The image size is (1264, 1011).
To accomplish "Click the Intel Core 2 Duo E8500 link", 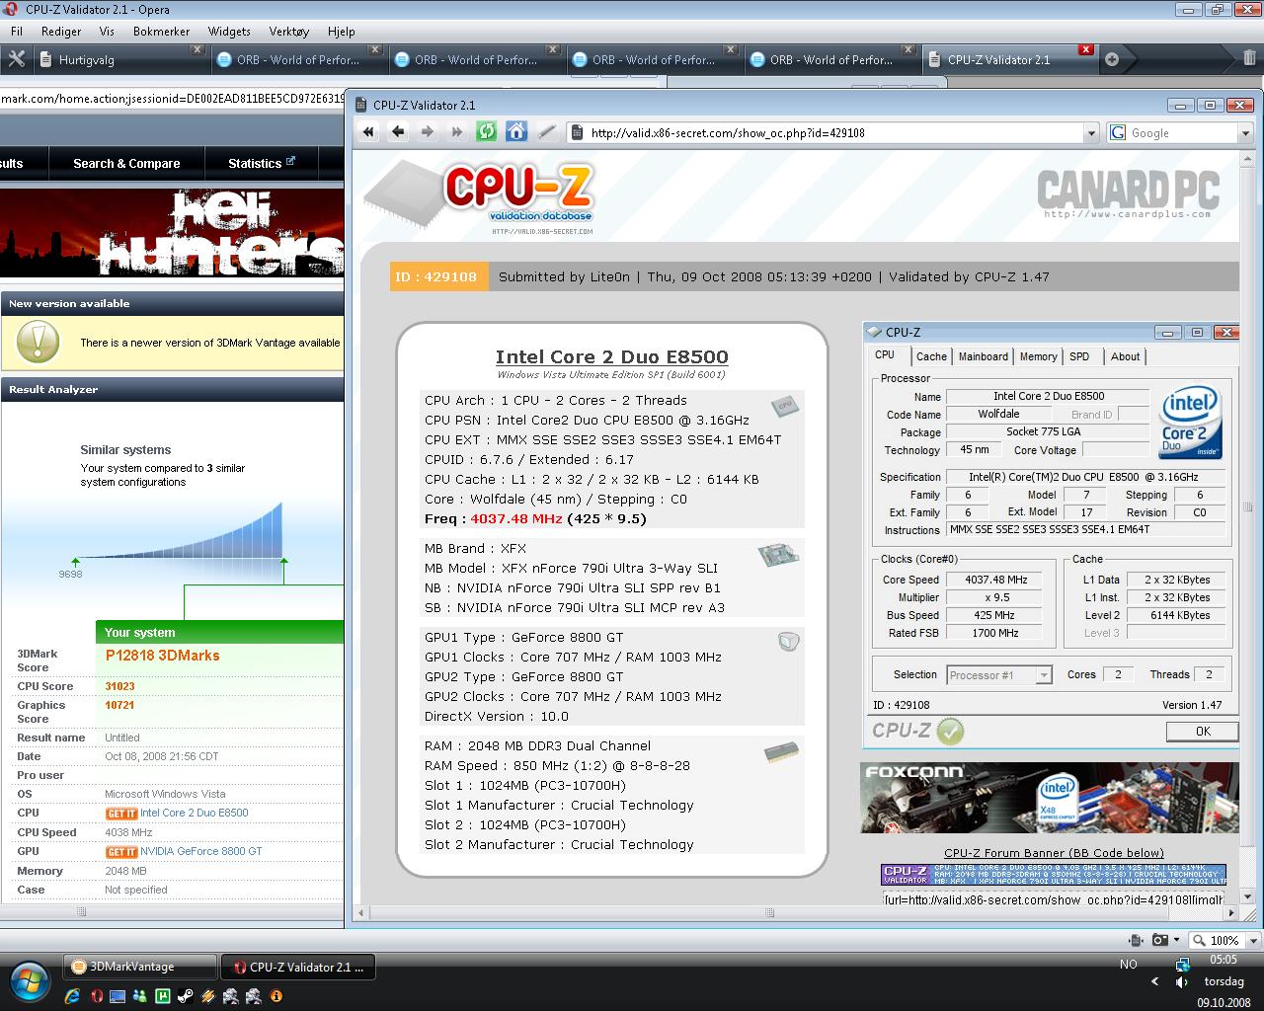I will tap(194, 813).
